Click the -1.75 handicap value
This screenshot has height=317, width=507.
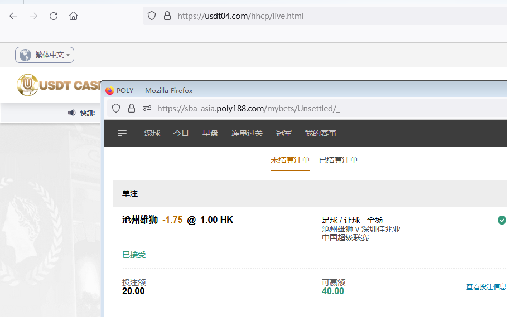[172, 220]
